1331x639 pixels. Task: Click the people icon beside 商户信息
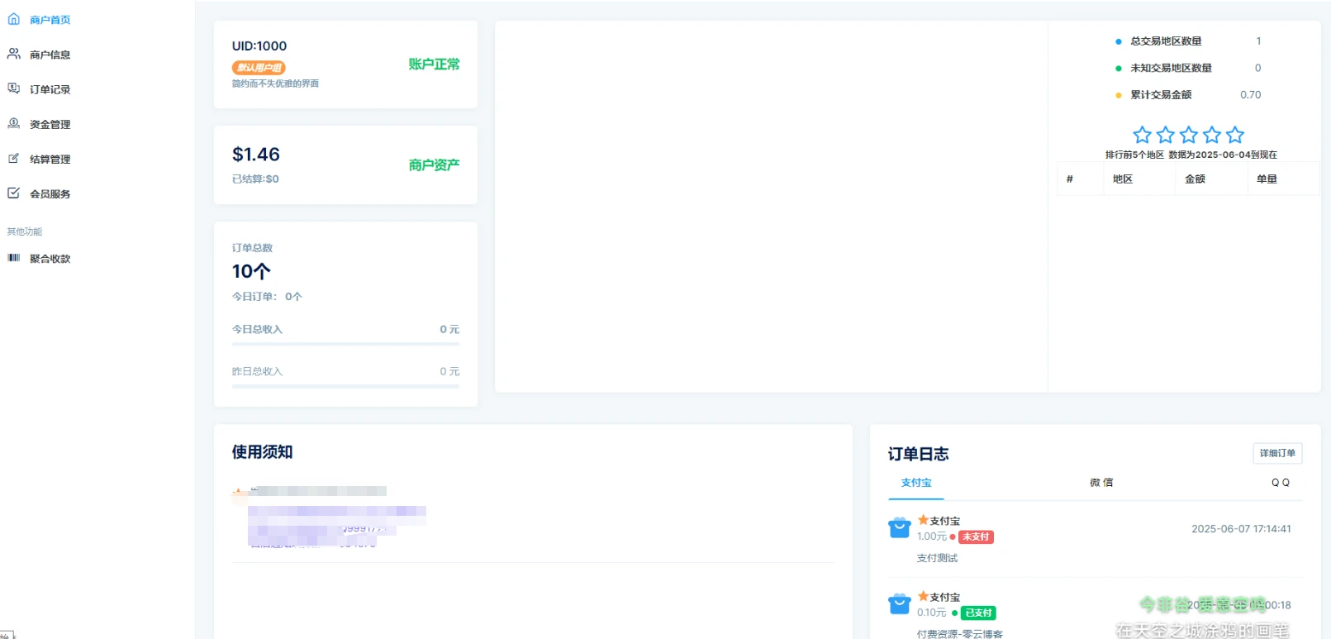pos(14,54)
